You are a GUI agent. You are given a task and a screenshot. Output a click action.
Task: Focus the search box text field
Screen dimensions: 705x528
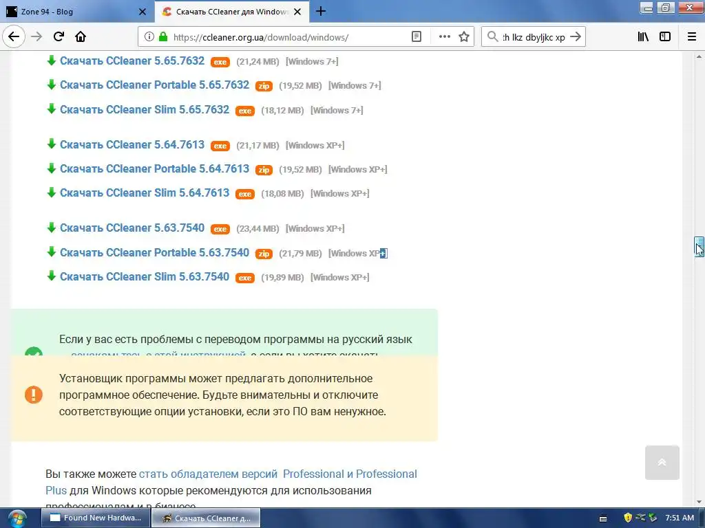click(534, 37)
